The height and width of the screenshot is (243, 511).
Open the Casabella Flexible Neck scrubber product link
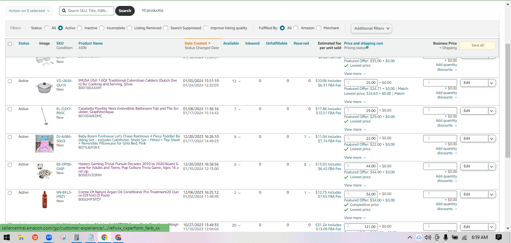coord(128,111)
